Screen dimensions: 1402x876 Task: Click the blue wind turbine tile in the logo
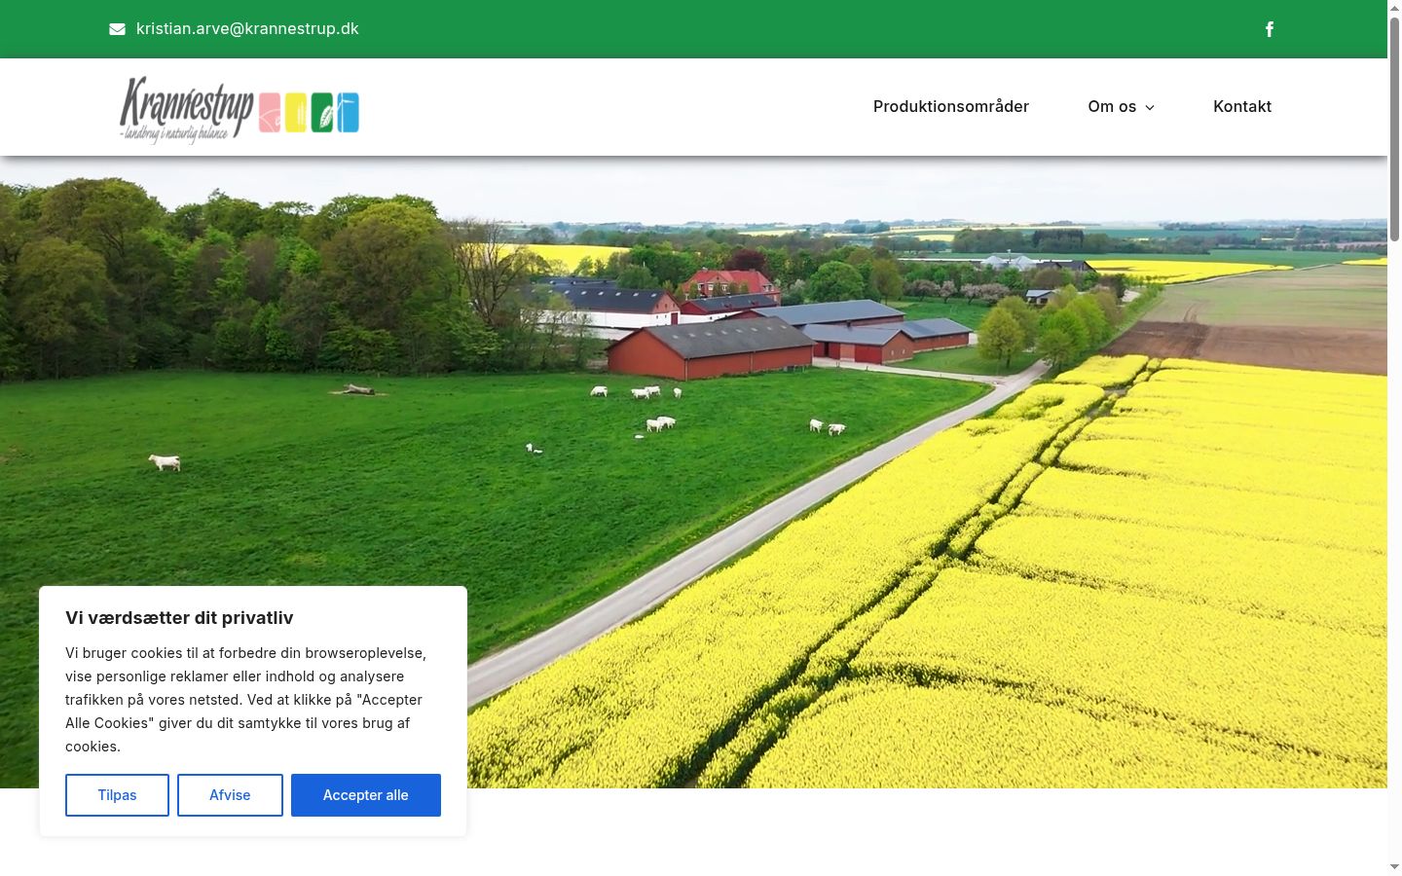point(348,112)
